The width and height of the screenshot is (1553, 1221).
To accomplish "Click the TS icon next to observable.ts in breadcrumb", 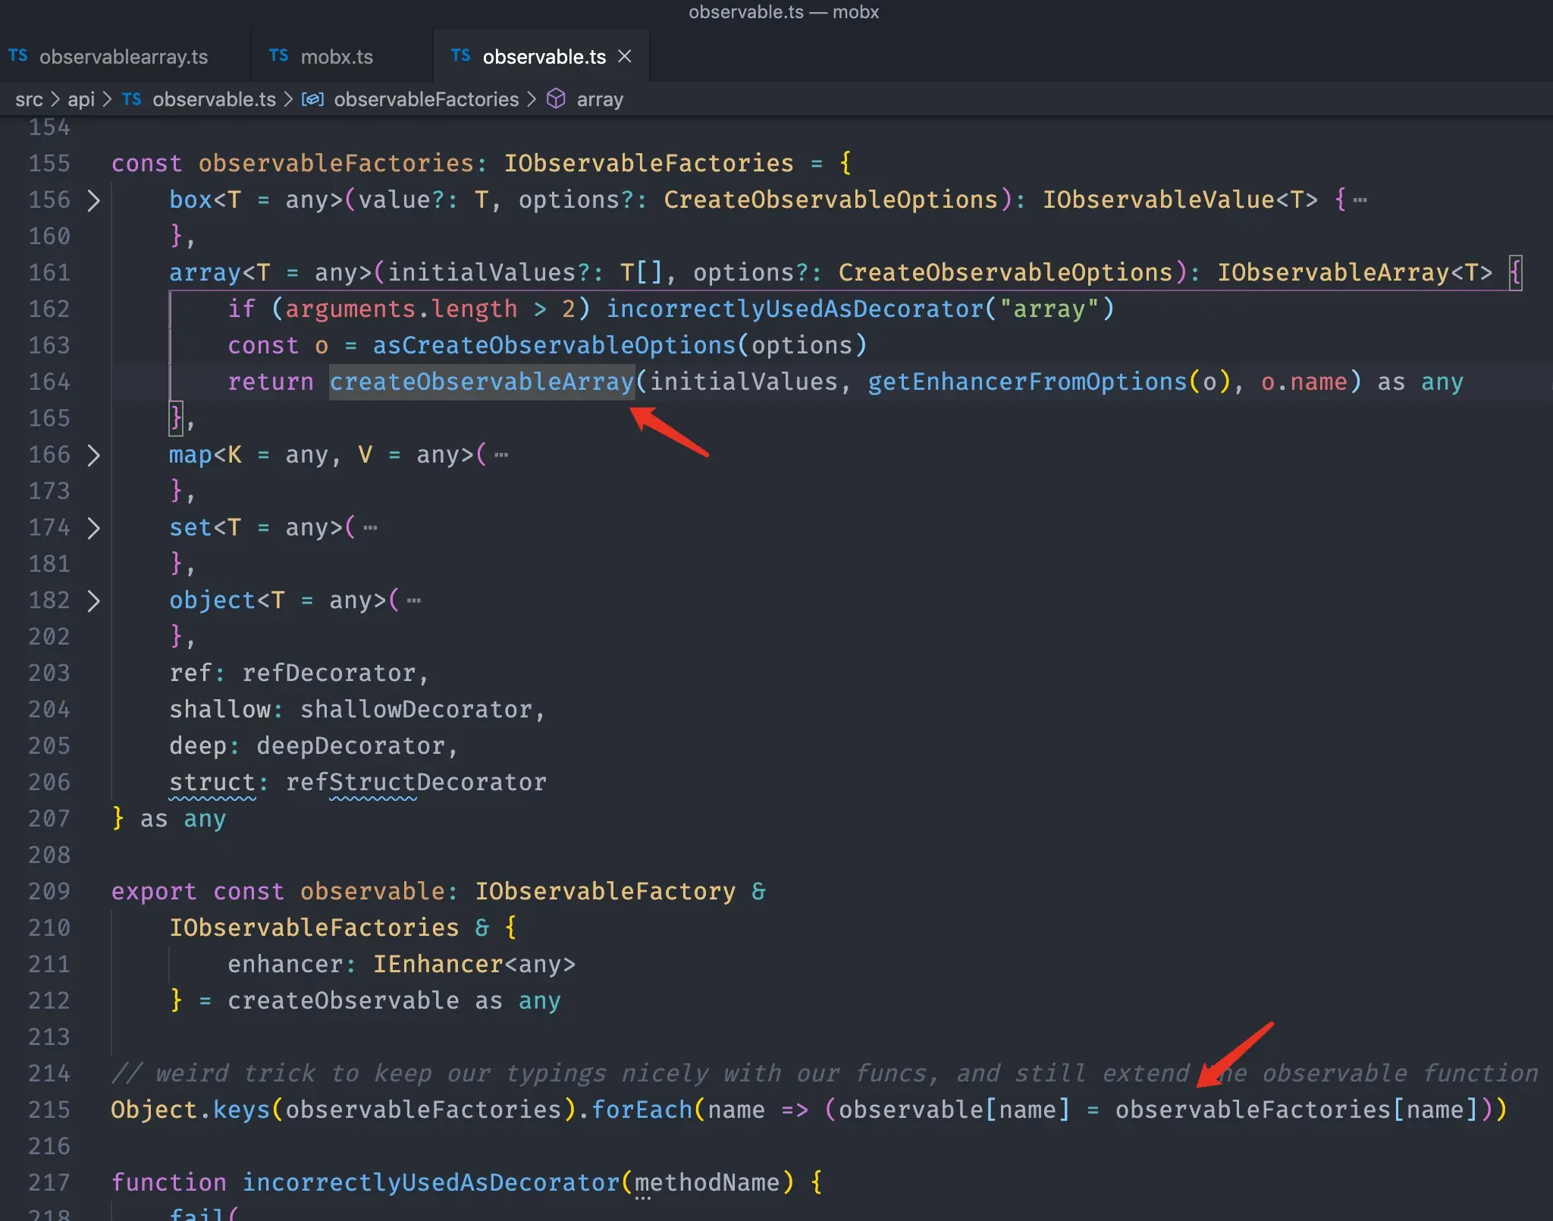I will click(133, 99).
